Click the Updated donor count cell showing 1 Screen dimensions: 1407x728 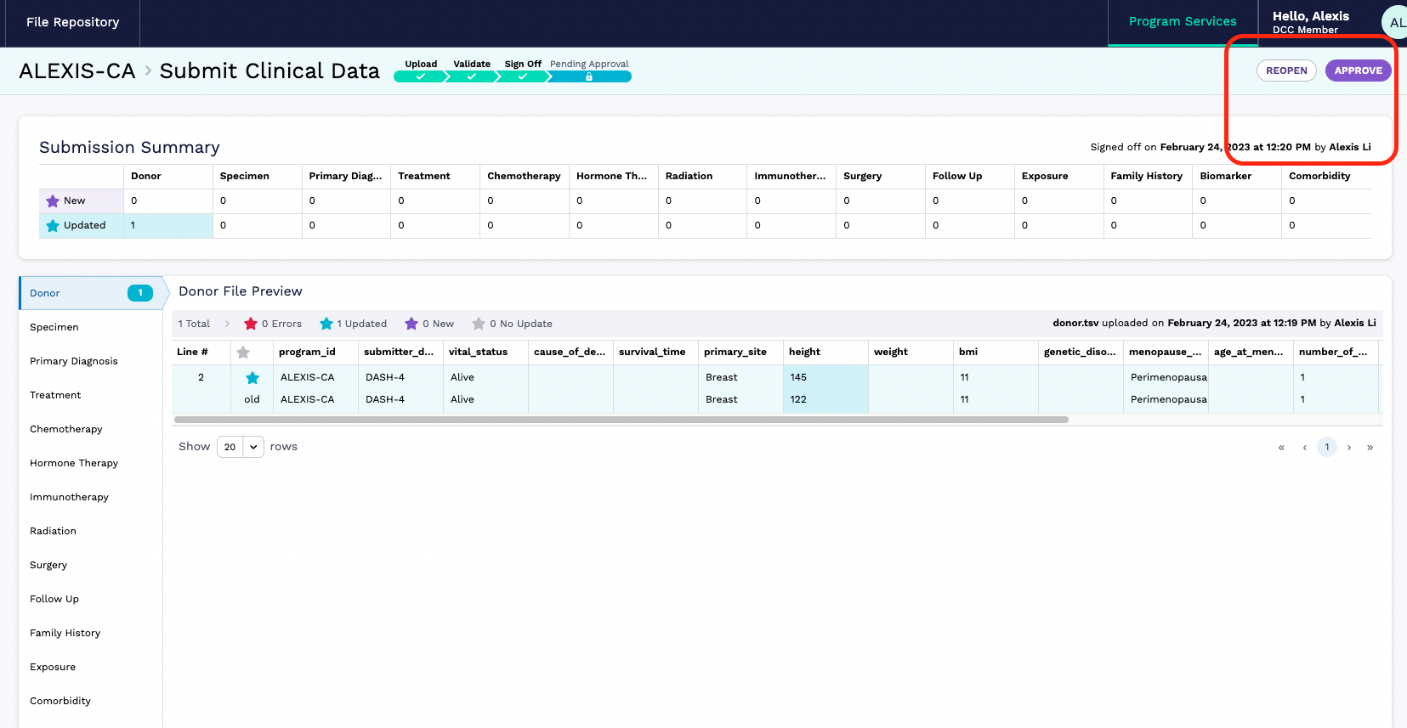point(168,226)
